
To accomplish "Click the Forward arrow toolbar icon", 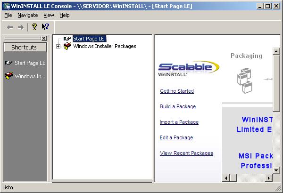I will pos(20,27).
